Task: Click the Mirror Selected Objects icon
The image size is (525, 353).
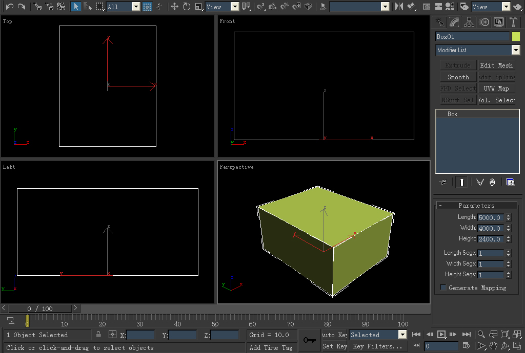Action: [x=399, y=7]
